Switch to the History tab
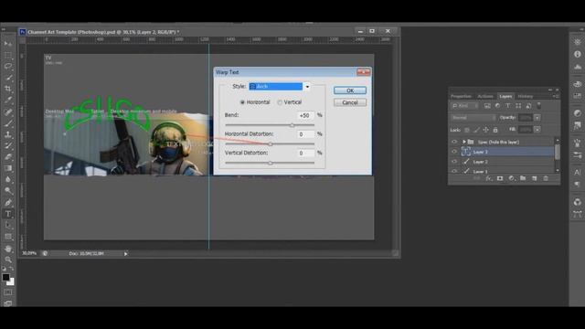The image size is (585, 329). (x=526, y=97)
